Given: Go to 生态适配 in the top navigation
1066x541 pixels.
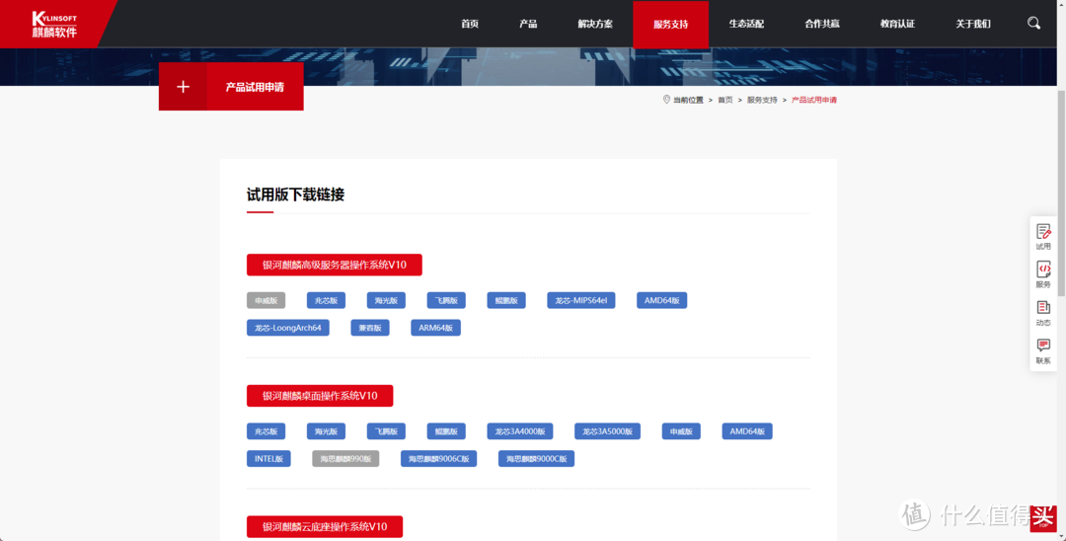Looking at the screenshot, I should coord(746,24).
